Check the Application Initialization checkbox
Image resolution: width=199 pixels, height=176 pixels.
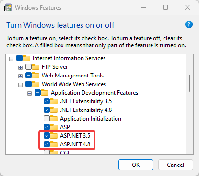(47, 119)
